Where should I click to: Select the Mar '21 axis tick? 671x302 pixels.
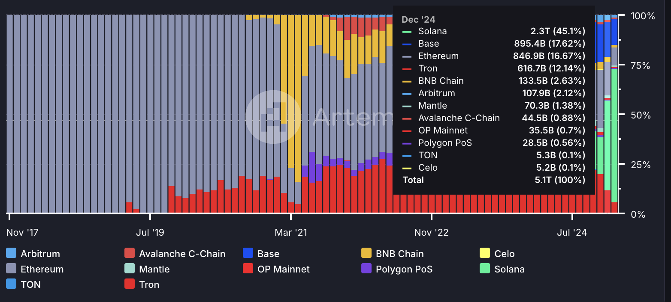point(291,232)
